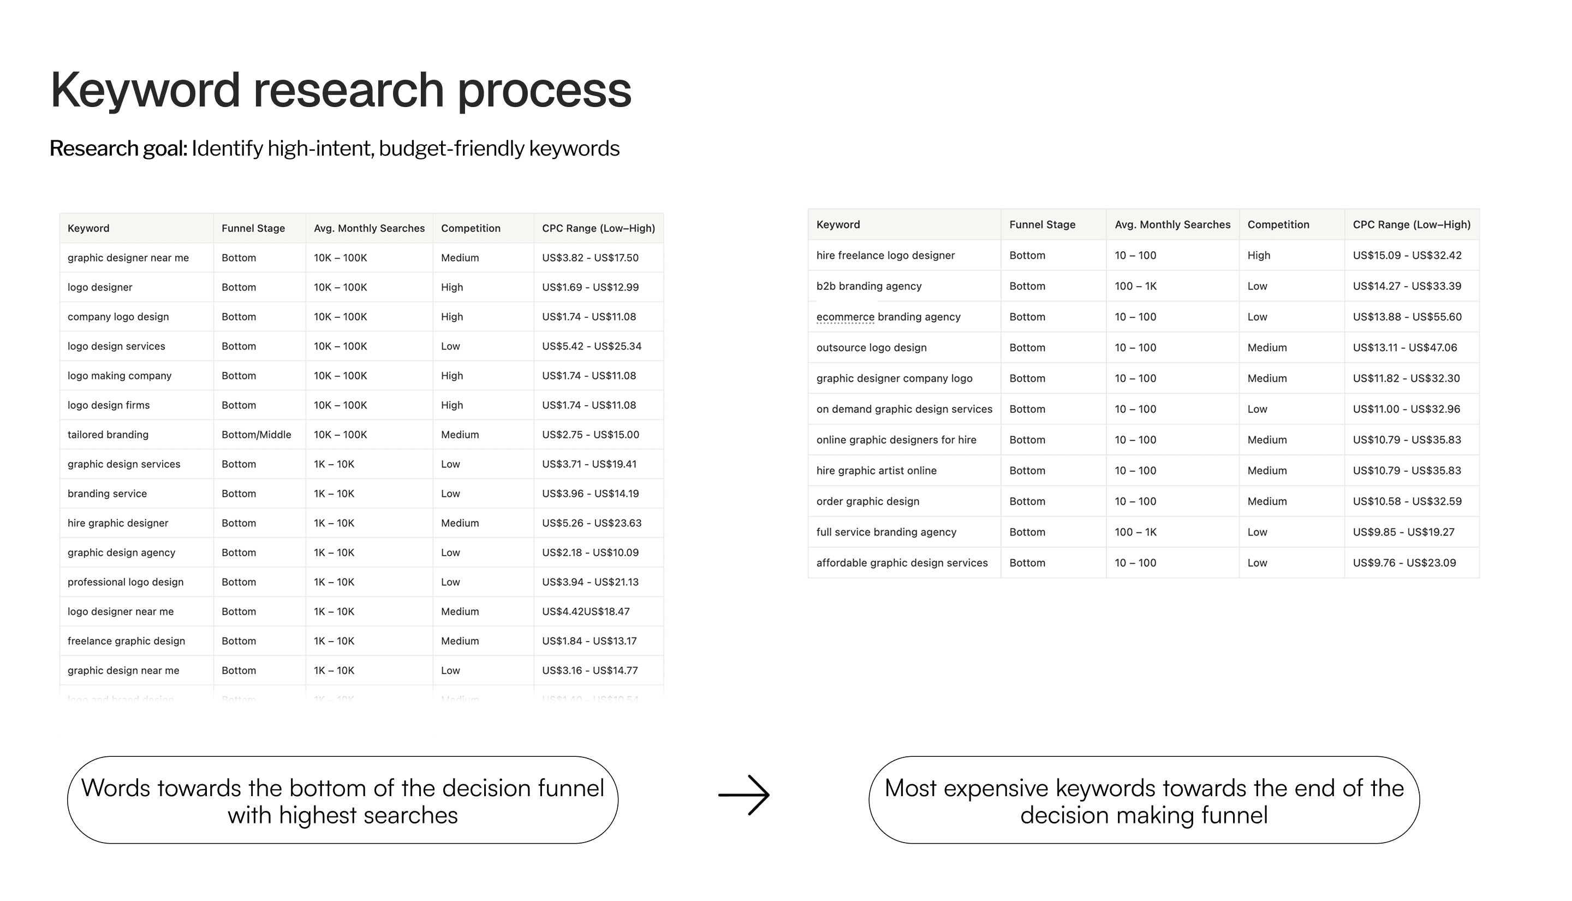
Task: Click the 'Keyword research process' title
Action: point(341,90)
